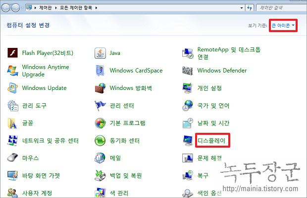Click the Windows CardSpace icon

pyautogui.click(x=100, y=71)
